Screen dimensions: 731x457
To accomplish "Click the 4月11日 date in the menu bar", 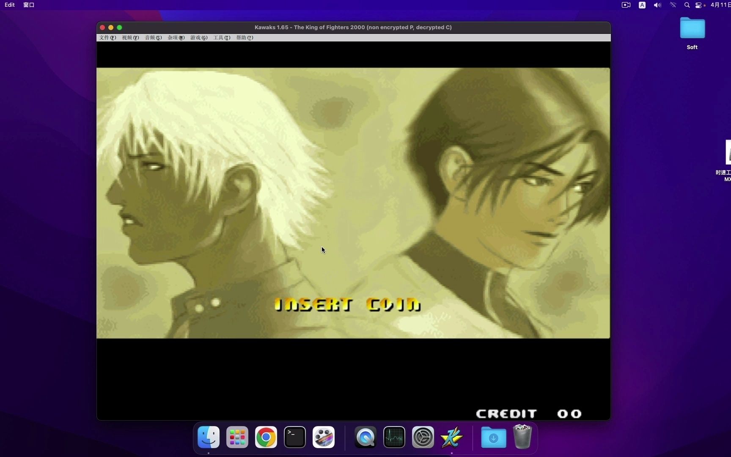I will (x=720, y=5).
